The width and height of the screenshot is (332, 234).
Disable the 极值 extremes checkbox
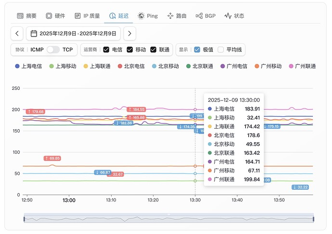click(197, 49)
